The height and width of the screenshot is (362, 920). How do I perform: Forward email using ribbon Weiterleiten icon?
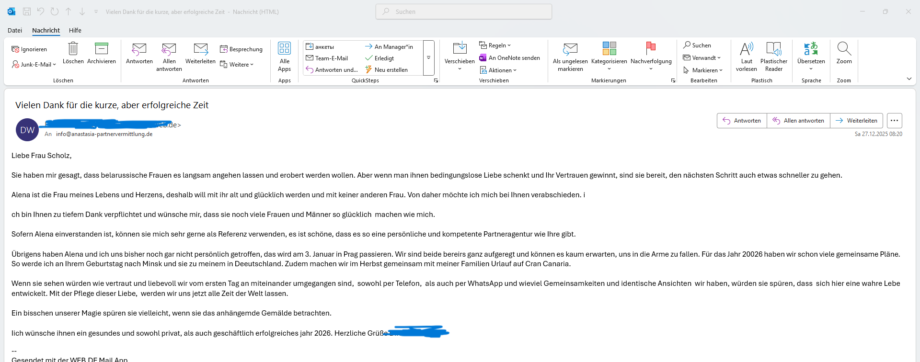coord(200,49)
